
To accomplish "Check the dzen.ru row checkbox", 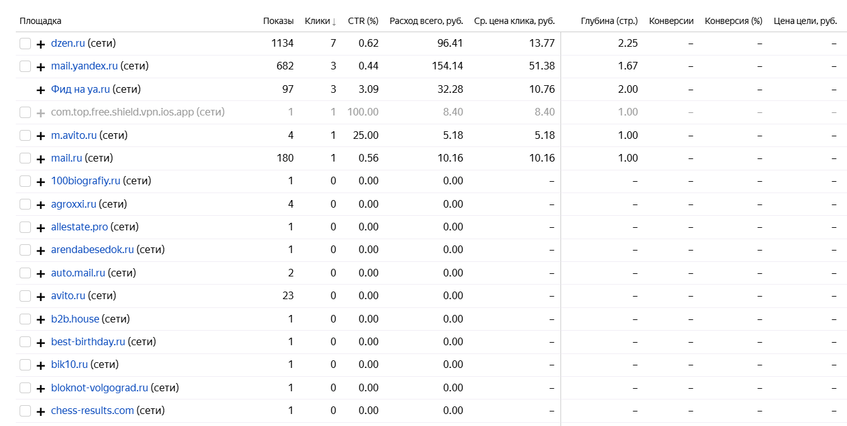I will [x=25, y=44].
